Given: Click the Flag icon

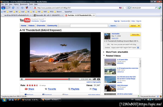Looking at the screenshot, I should pos(91,89).
